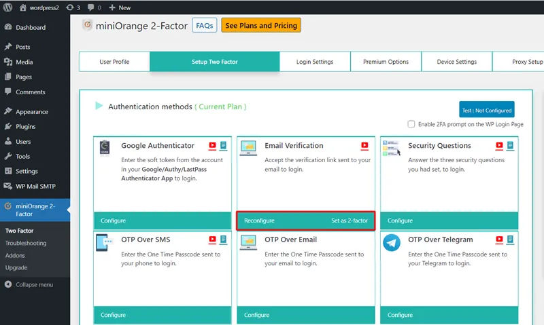Select miniOrange 2-Factor in sidebar
Screen dimensions: 544x325
35,210
